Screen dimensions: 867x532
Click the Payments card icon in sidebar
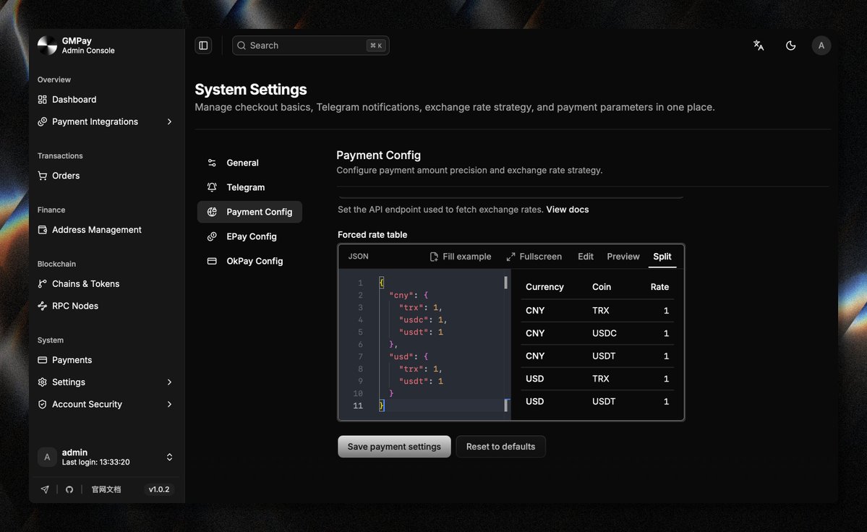tap(42, 360)
